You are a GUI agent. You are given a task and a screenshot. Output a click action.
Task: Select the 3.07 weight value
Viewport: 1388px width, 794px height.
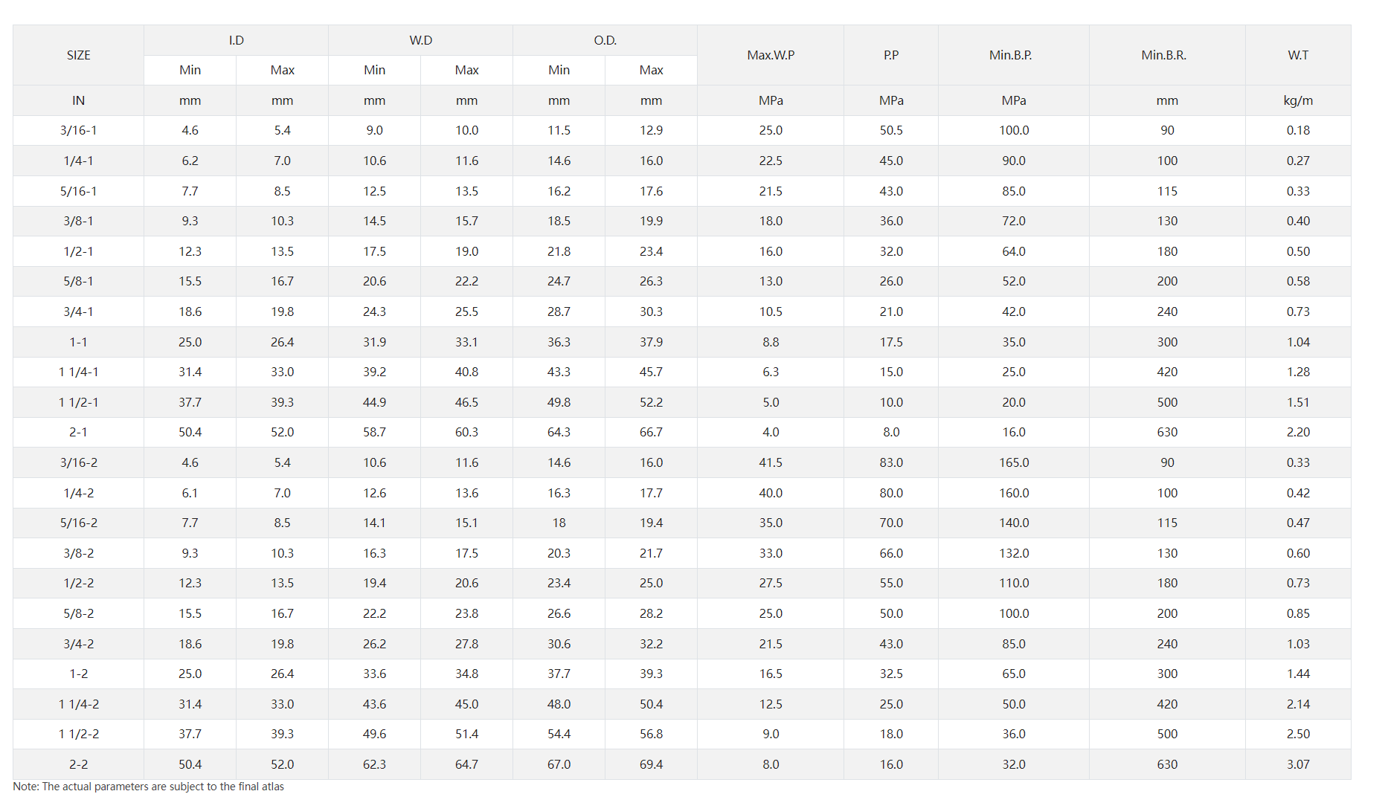point(1298,764)
